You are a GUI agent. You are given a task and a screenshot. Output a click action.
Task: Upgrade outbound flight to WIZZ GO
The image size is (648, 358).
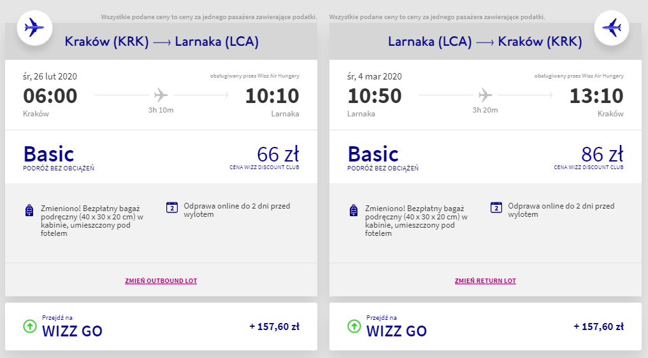tap(72, 330)
